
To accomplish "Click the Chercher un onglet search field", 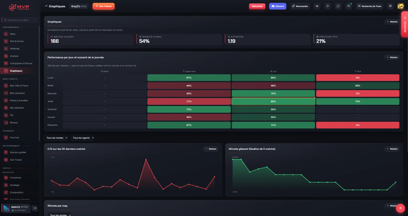I will click(x=20, y=20).
